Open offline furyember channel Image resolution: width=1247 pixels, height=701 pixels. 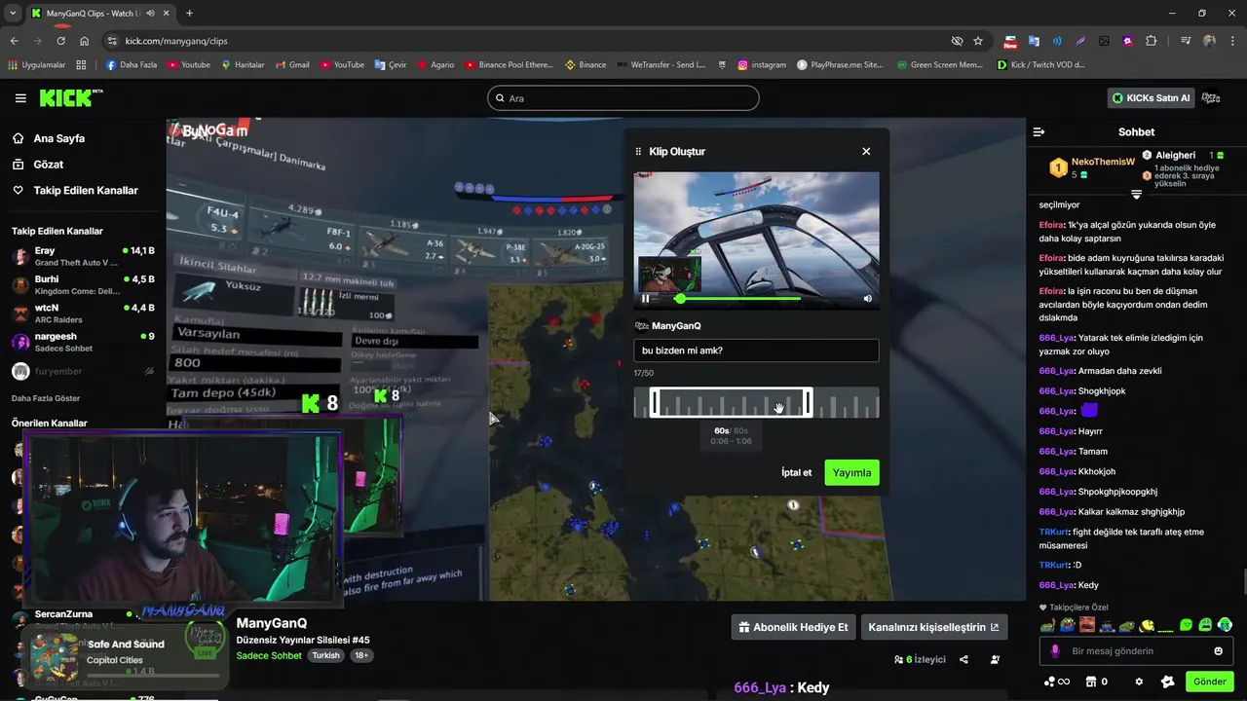pos(83,371)
